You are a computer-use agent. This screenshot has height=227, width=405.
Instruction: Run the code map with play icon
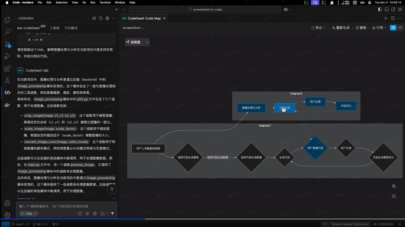coord(386,18)
